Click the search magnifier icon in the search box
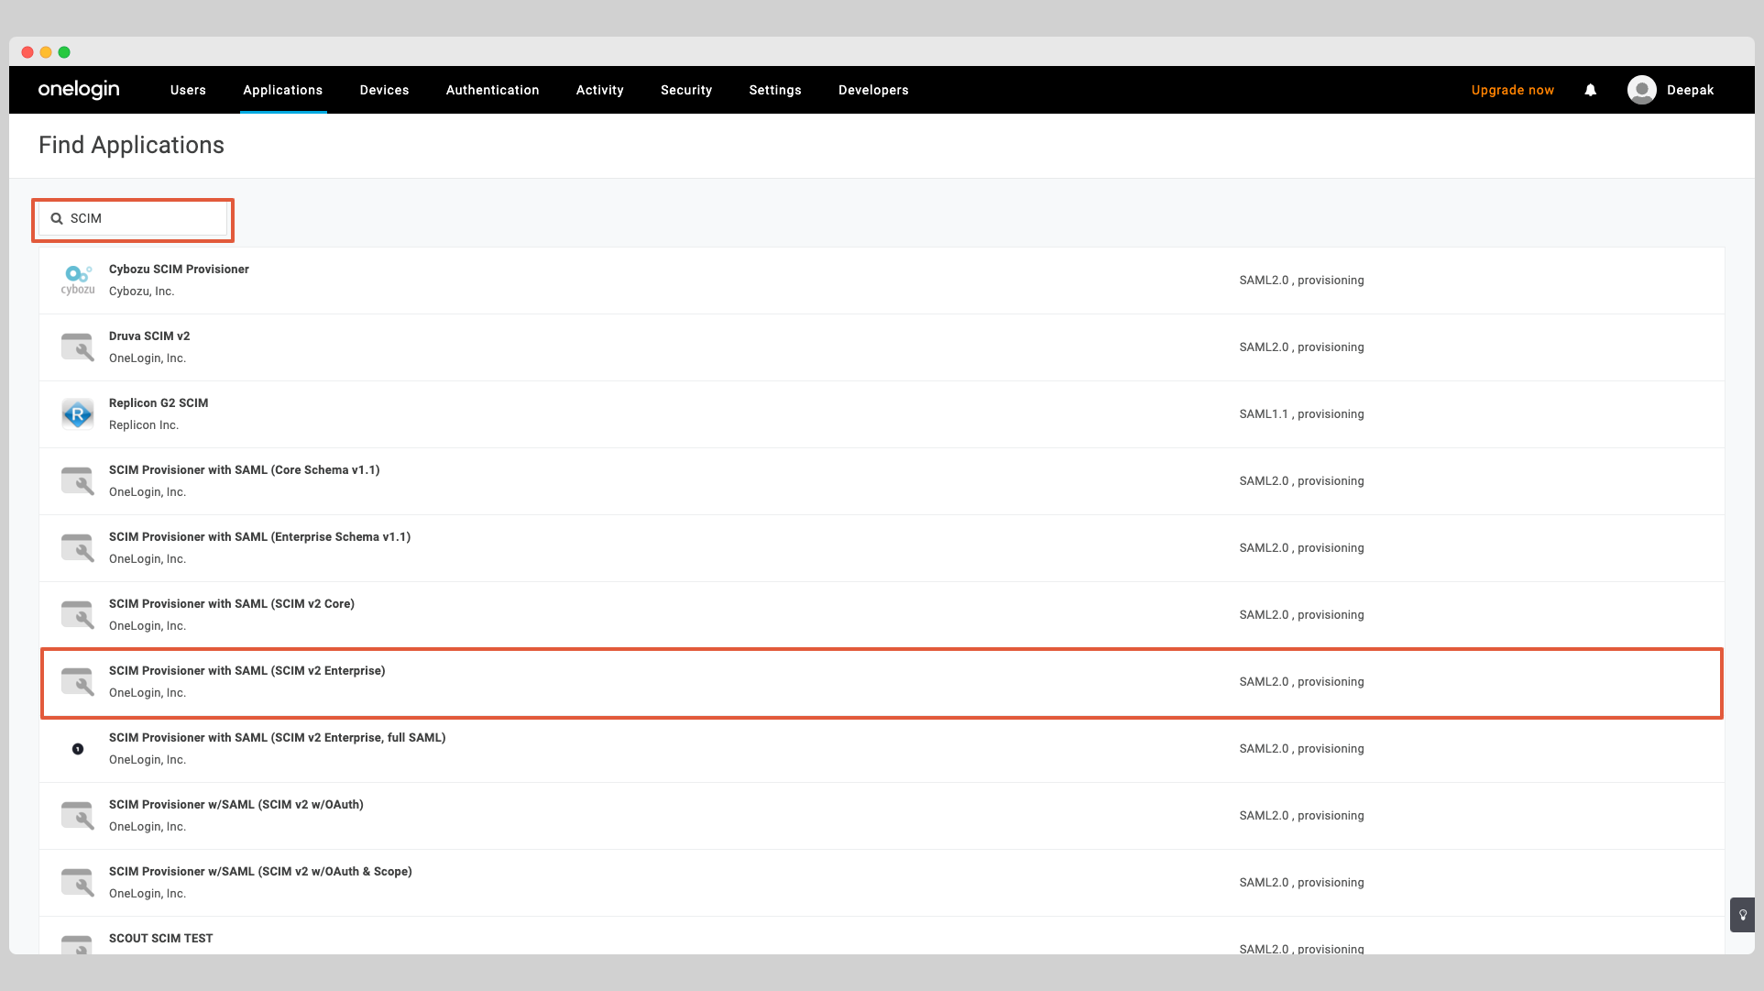The height and width of the screenshot is (991, 1764). point(57,218)
